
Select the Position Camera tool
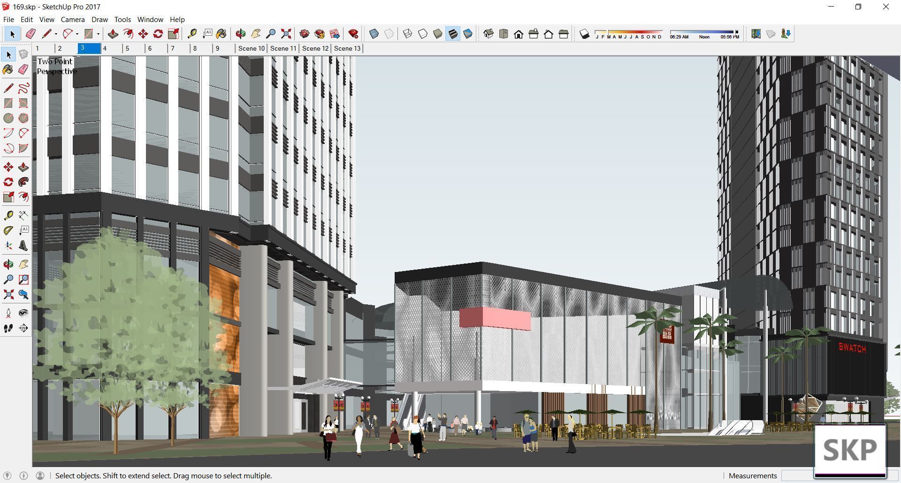point(8,313)
